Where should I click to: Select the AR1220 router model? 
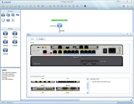(x=15, y=34)
